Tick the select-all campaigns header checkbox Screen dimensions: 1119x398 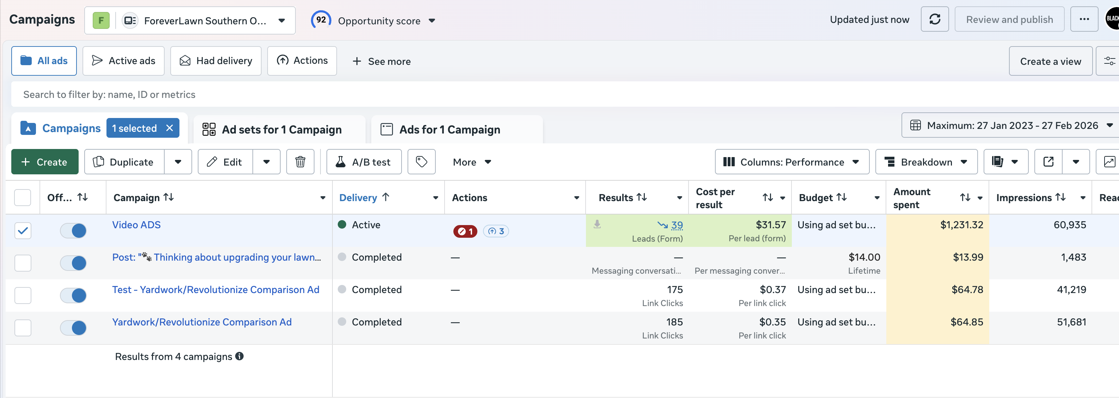pos(23,198)
